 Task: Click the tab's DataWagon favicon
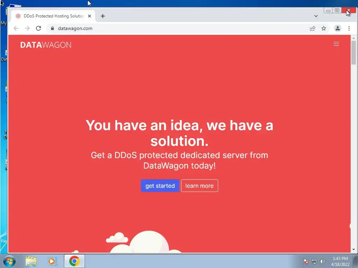click(18, 16)
